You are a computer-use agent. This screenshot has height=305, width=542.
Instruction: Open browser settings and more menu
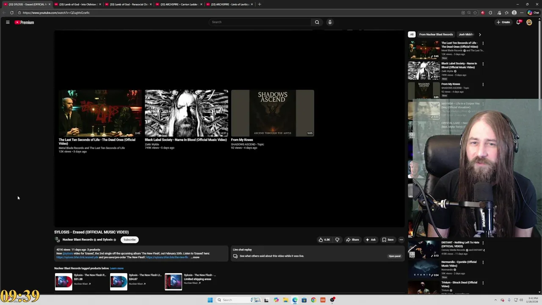[x=522, y=13]
